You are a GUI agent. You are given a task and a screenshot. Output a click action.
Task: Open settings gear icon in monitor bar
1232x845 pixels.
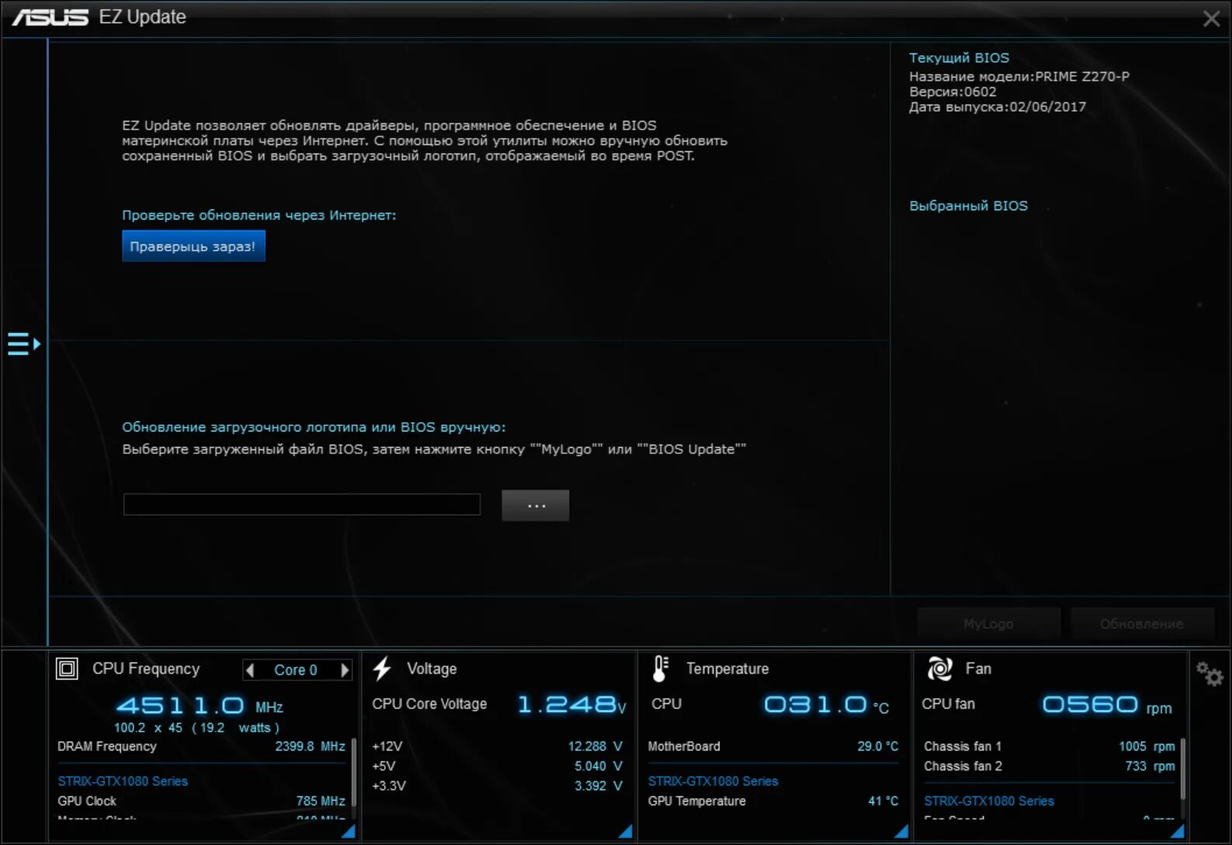1209,674
